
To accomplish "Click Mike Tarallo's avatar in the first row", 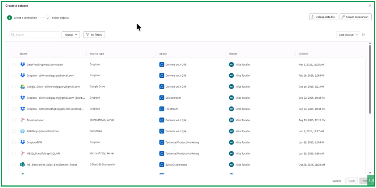I will pyautogui.click(x=231, y=65).
